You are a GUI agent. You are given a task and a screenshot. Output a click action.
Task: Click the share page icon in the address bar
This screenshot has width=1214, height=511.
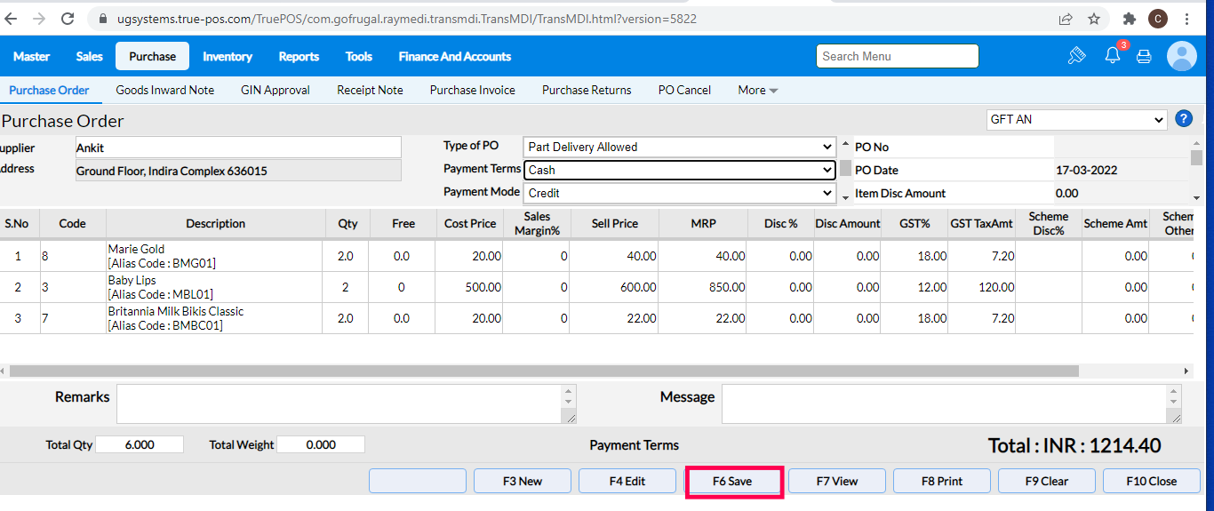pyautogui.click(x=1066, y=19)
